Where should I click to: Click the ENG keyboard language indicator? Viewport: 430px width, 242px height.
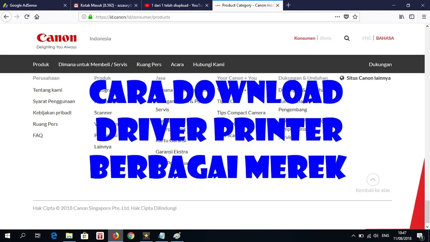tap(386, 236)
